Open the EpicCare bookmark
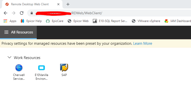 [55, 21]
